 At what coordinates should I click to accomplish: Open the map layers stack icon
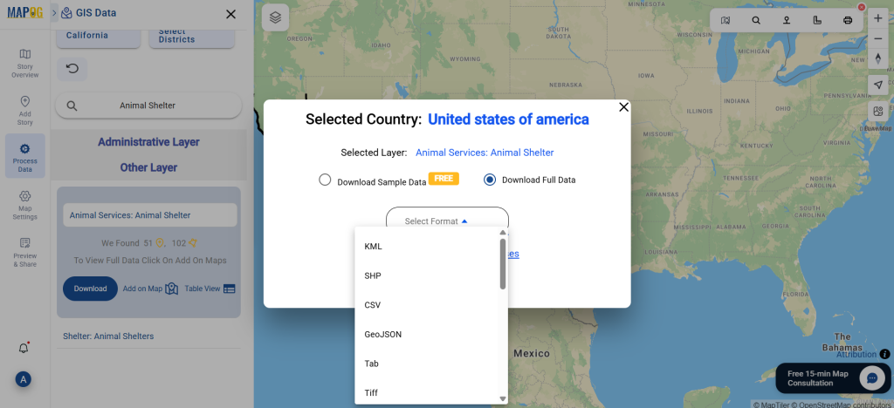pyautogui.click(x=275, y=17)
